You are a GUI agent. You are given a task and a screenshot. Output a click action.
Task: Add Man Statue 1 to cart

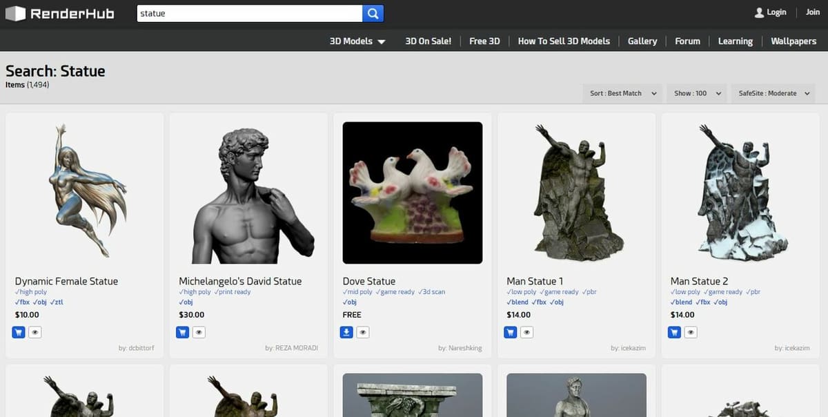(x=511, y=332)
